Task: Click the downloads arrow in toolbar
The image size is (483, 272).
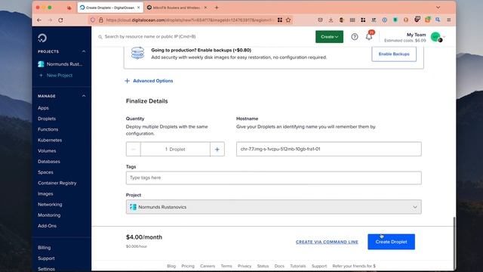Action: pyautogui.click(x=331, y=20)
